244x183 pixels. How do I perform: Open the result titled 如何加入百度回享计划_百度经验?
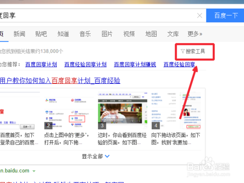(x=60, y=81)
